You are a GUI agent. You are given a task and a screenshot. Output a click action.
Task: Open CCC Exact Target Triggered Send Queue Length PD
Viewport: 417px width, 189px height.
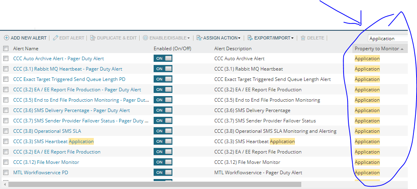(69, 79)
